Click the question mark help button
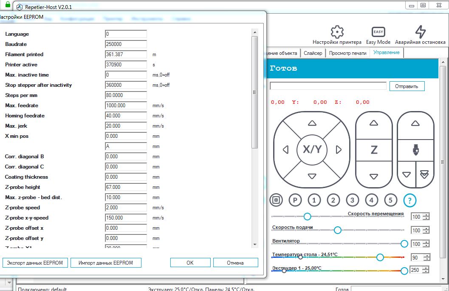This screenshot has height=291, width=449. pyautogui.click(x=409, y=200)
